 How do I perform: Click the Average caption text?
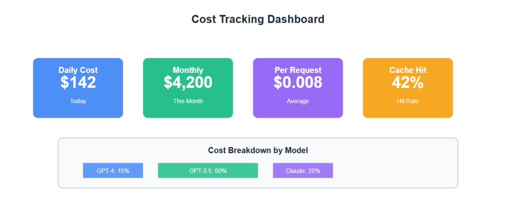298,101
